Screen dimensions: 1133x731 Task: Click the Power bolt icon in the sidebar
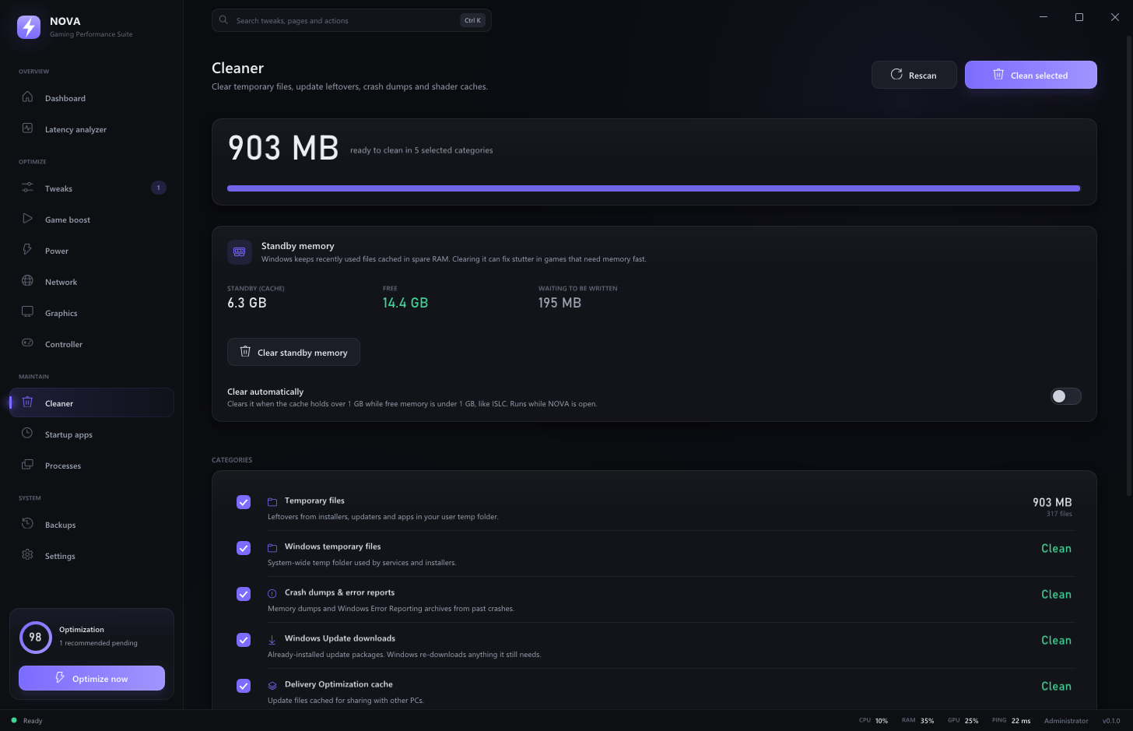point(27,250)
